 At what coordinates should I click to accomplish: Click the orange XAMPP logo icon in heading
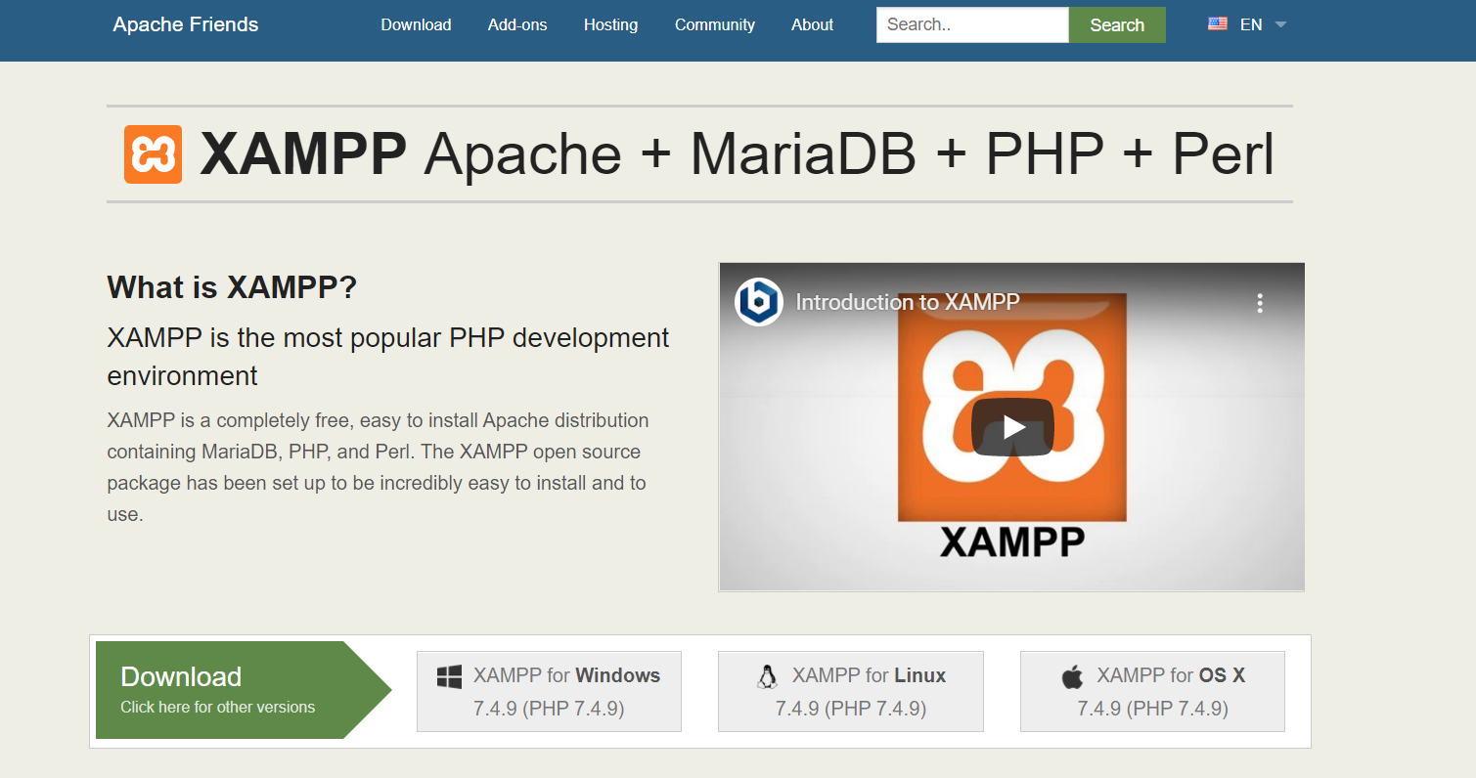[x=153, y=154]
